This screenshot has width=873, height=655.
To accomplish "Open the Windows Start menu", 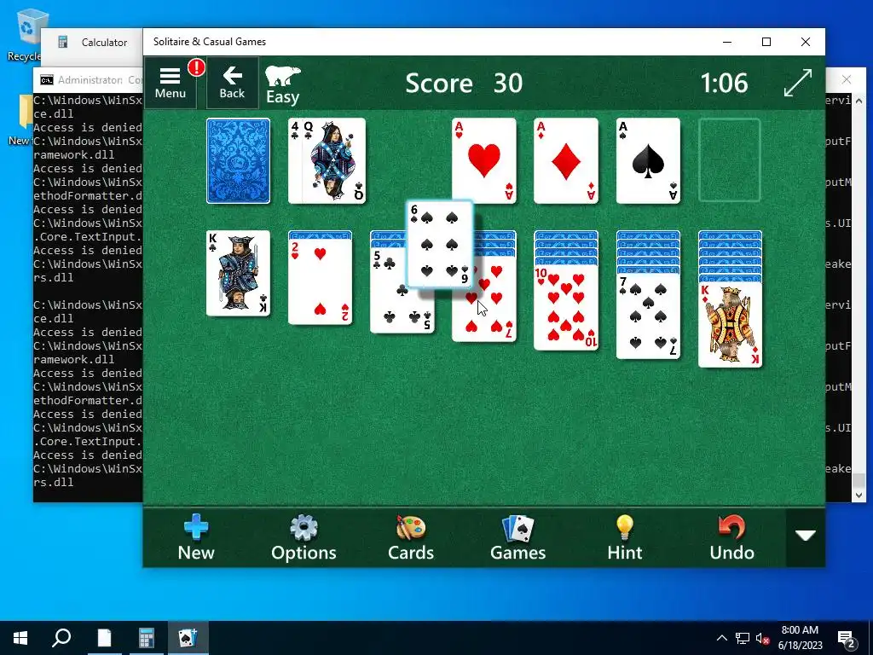I will (20, 638).
